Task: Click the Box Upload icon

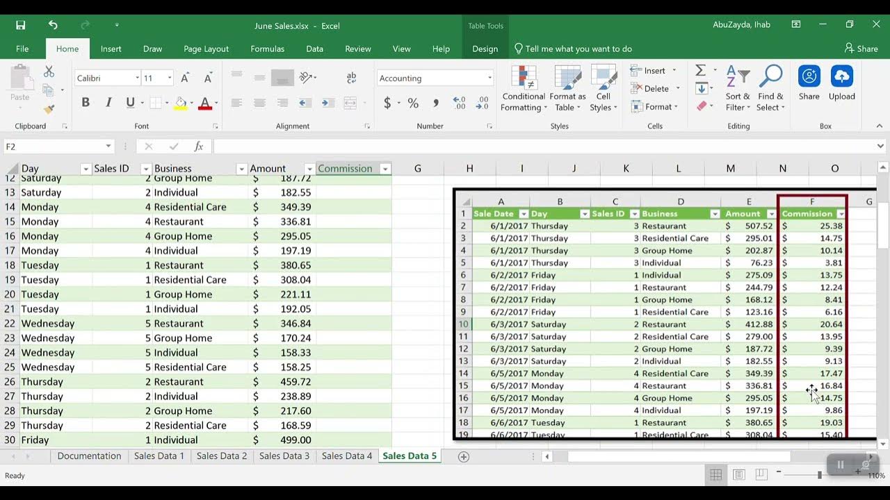Action: tap(841, 83)
